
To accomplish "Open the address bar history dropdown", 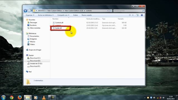I will point(108,11).
